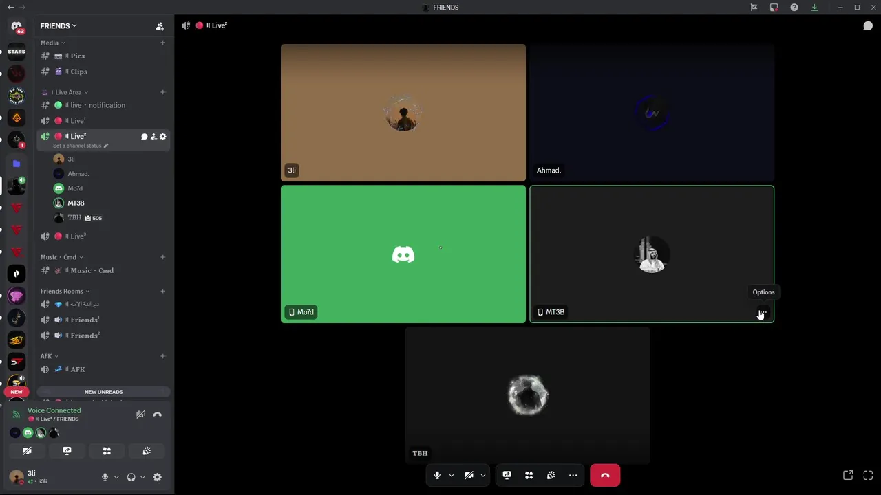Show the voice chat panel icon
The height and width of the screenshot is (495, 881).
coord(868,26)
